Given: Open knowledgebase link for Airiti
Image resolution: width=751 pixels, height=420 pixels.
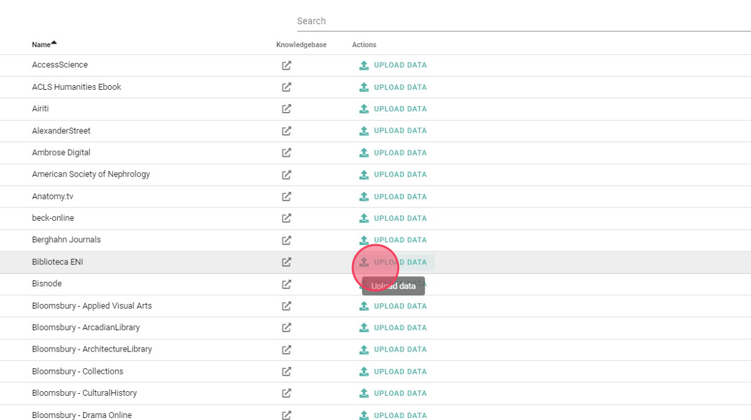Looking at the screenshot, I should [286, 109].
